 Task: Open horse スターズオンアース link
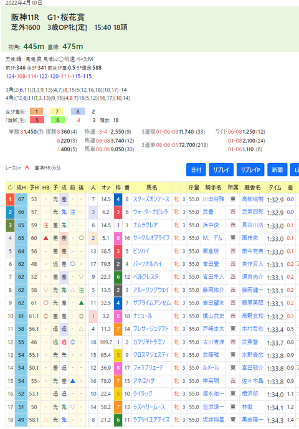151,199
